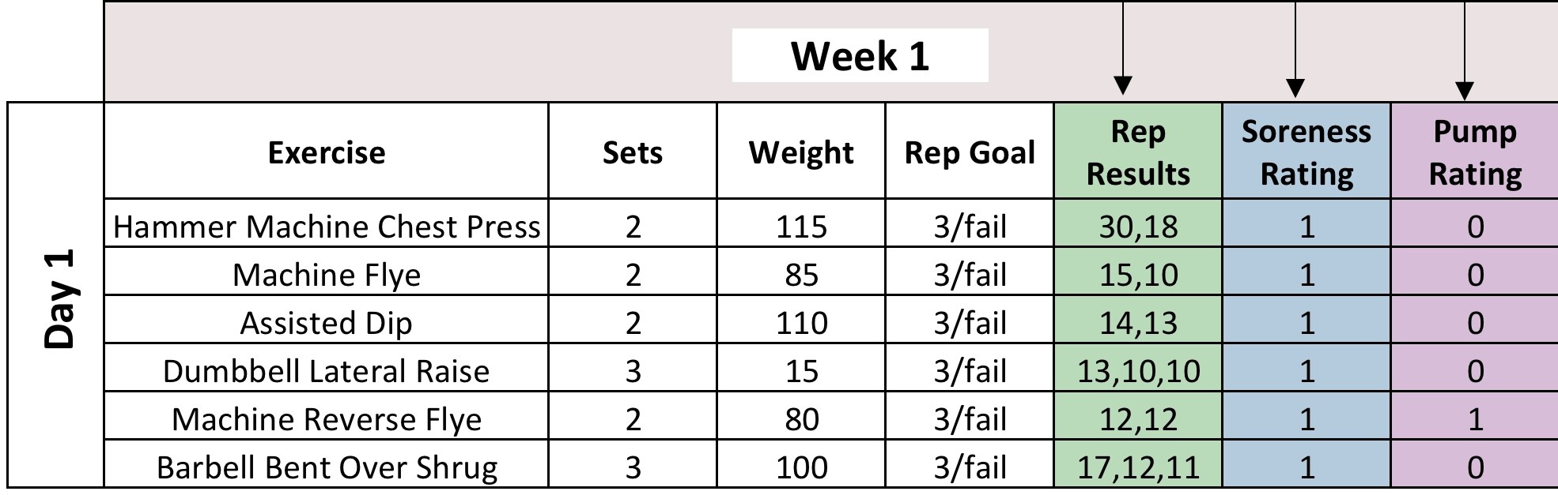
Task: Click the Exercise column header
Action: 326,152
